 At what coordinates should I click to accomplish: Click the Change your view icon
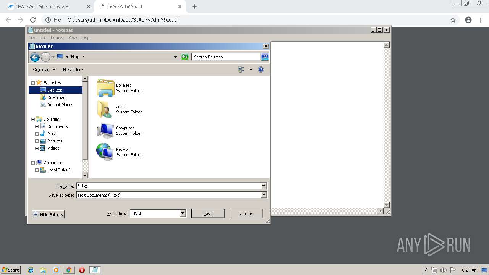click(x=241, y=70)
